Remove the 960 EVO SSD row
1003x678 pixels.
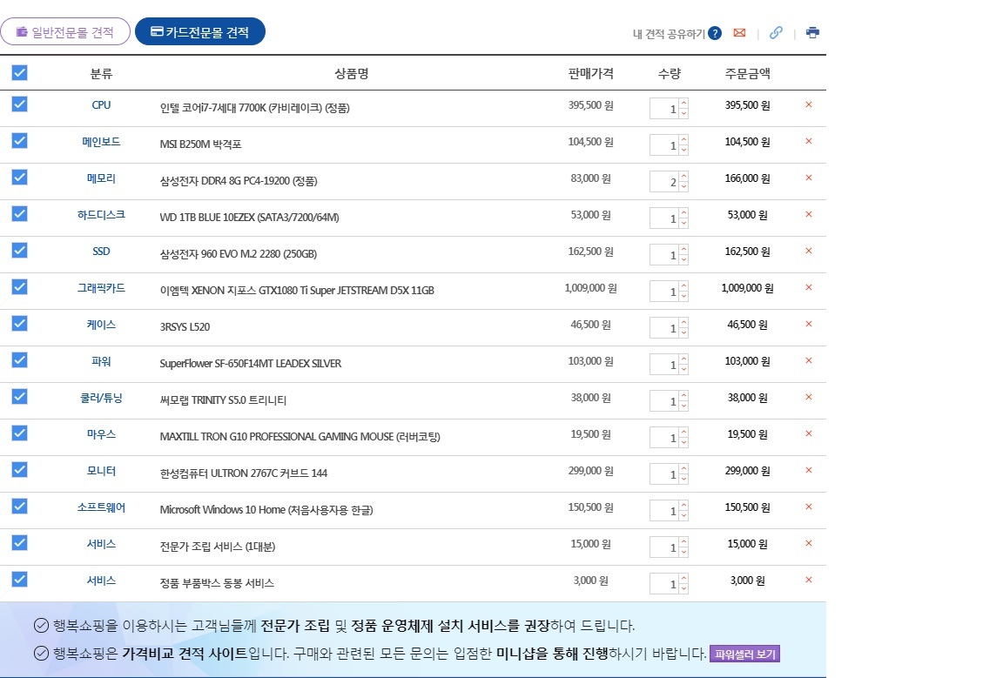pyautogui.click(x=809, y=250)
